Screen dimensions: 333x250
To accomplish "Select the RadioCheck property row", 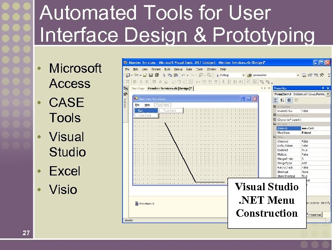I will 303,168.
